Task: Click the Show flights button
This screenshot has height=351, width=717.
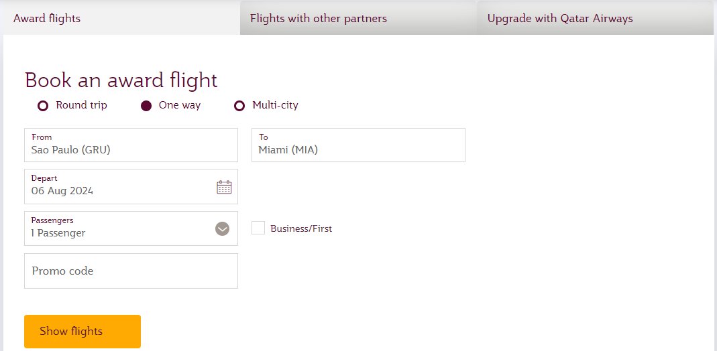Action: (82, 332)
